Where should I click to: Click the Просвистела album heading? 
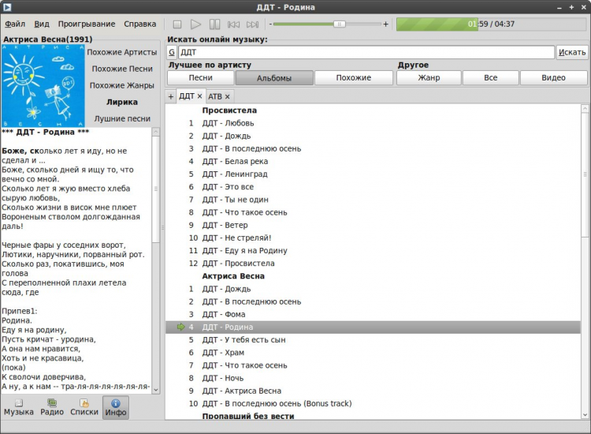(229, 110)
